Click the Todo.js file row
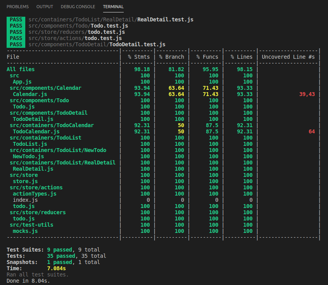328x285 pixels. 24,107
